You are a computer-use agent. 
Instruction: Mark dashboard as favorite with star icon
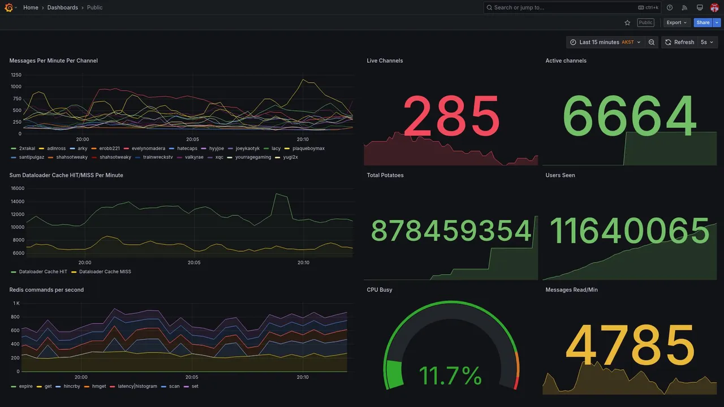click(x=627, y=23)
